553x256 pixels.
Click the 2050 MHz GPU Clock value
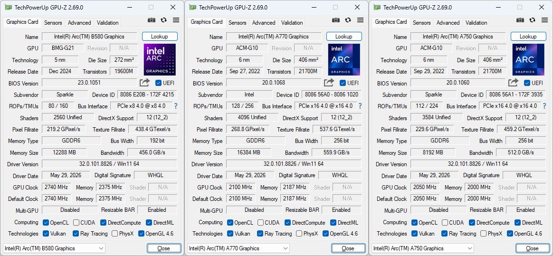425,187
